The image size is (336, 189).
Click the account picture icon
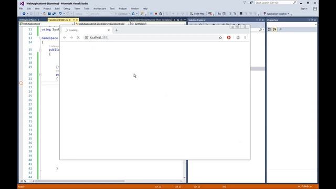click(x=315, y=8)
